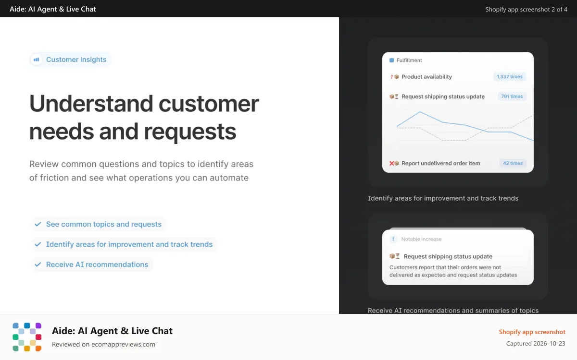Select the See common topics and requests pill
This screenshot has width=577, height=360.
[99, 224]
